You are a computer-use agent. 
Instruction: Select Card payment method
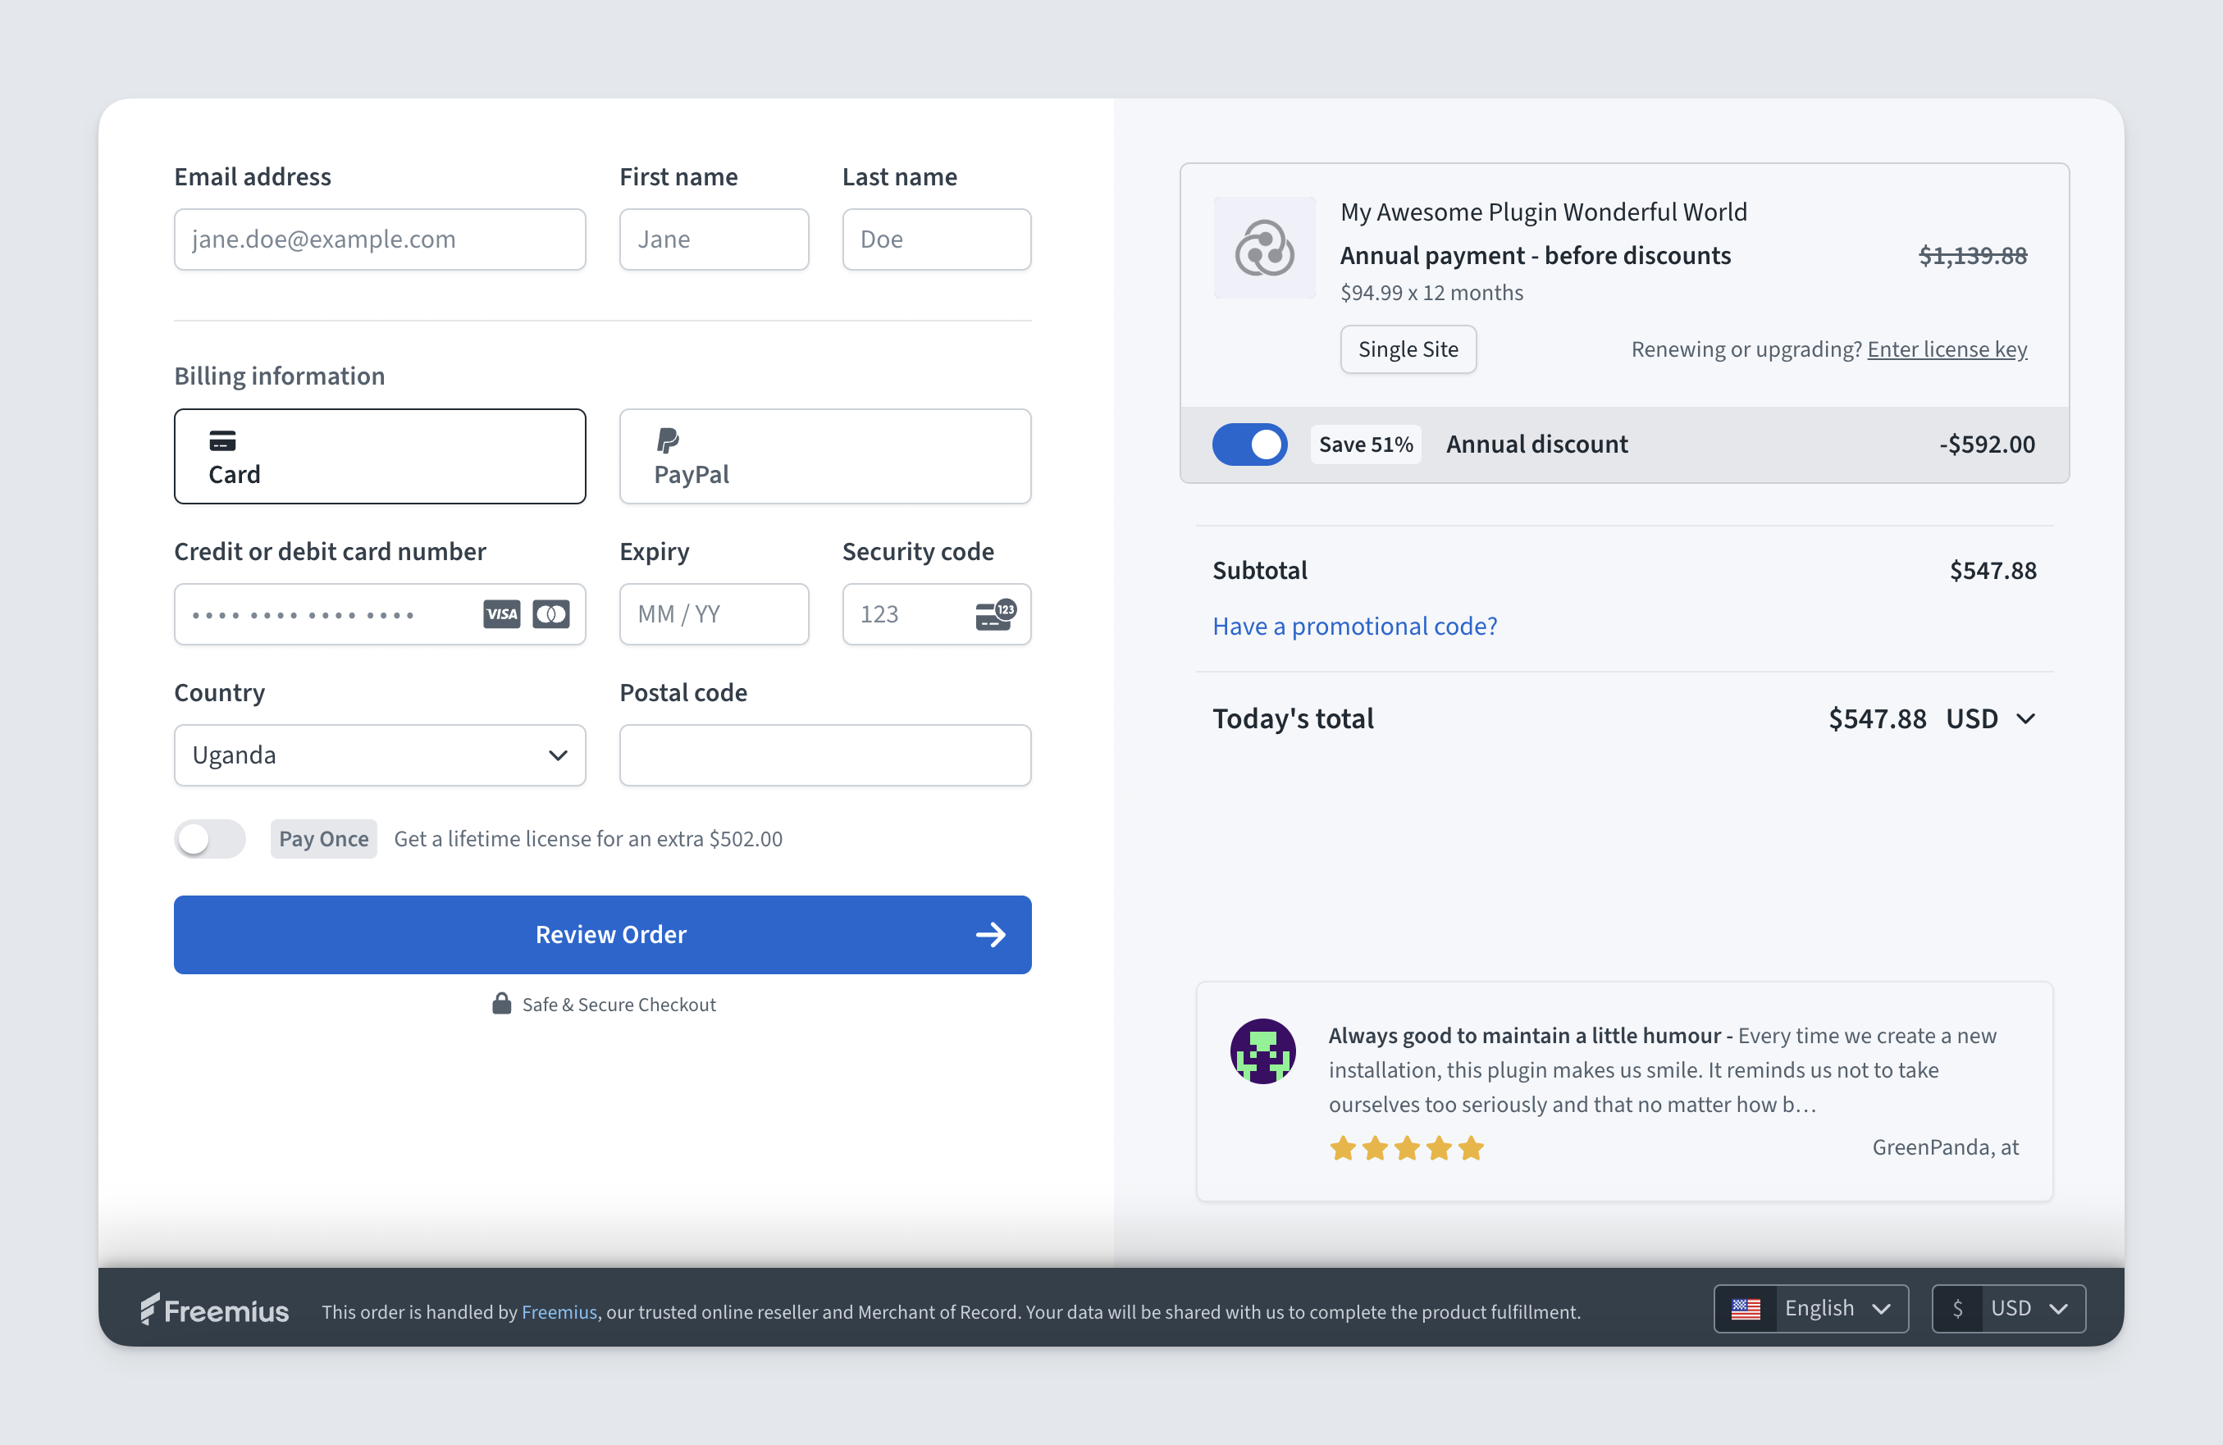[380, 457]
